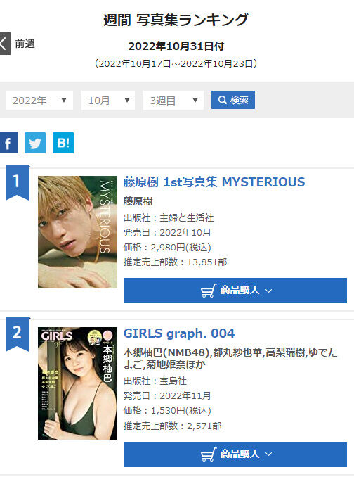
Task: Share ranking on Twitter
Action: [35, 143]
